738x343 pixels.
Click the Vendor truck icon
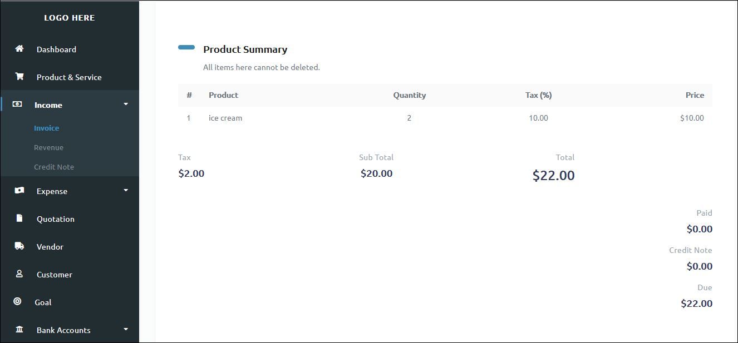[19, 246]
